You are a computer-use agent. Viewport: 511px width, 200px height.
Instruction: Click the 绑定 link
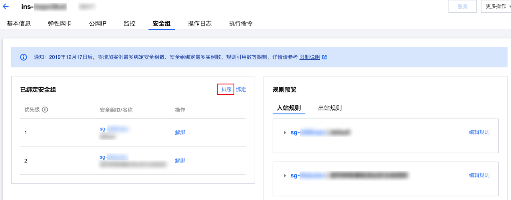(241, 90)
